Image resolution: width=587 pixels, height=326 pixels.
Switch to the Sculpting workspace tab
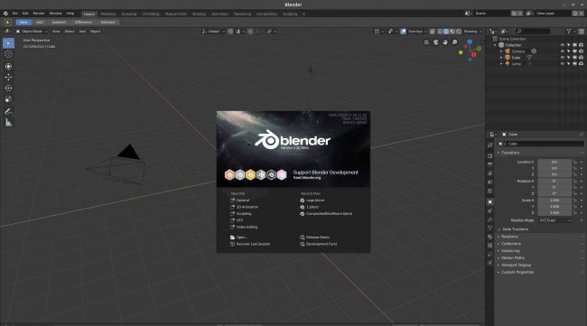(129, 14)
